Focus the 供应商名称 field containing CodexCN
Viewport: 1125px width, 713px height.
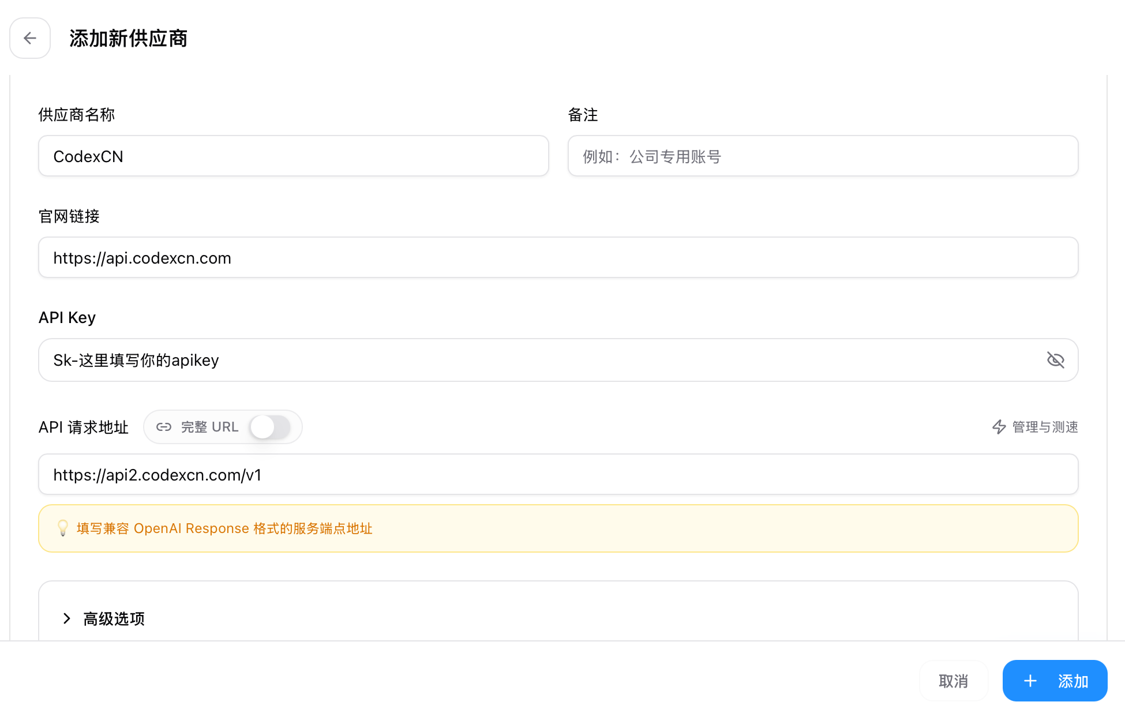click(x=294, y=156)
